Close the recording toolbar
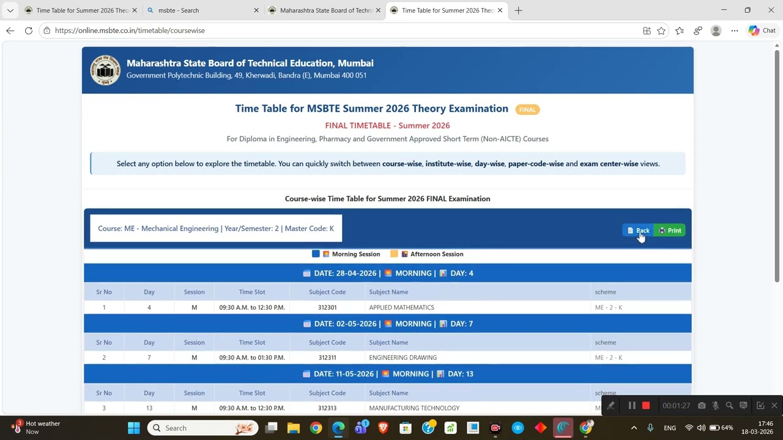 [x=774, y=405]
